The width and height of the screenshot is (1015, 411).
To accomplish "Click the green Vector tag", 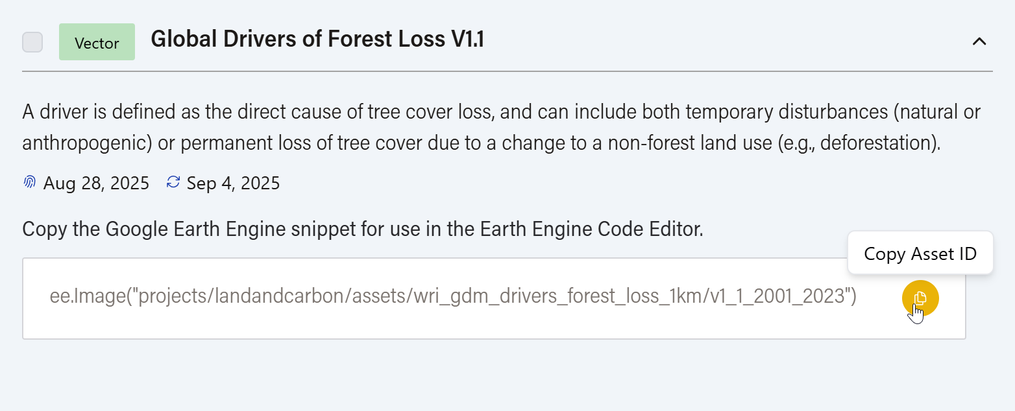I will [x=97, y=43].
